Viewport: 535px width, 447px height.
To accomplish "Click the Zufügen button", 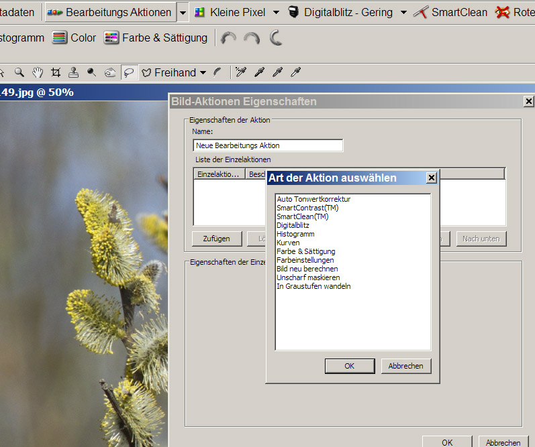I will [217, 239].
